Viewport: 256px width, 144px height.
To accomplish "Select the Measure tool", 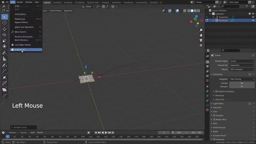I will click(4, 59).
